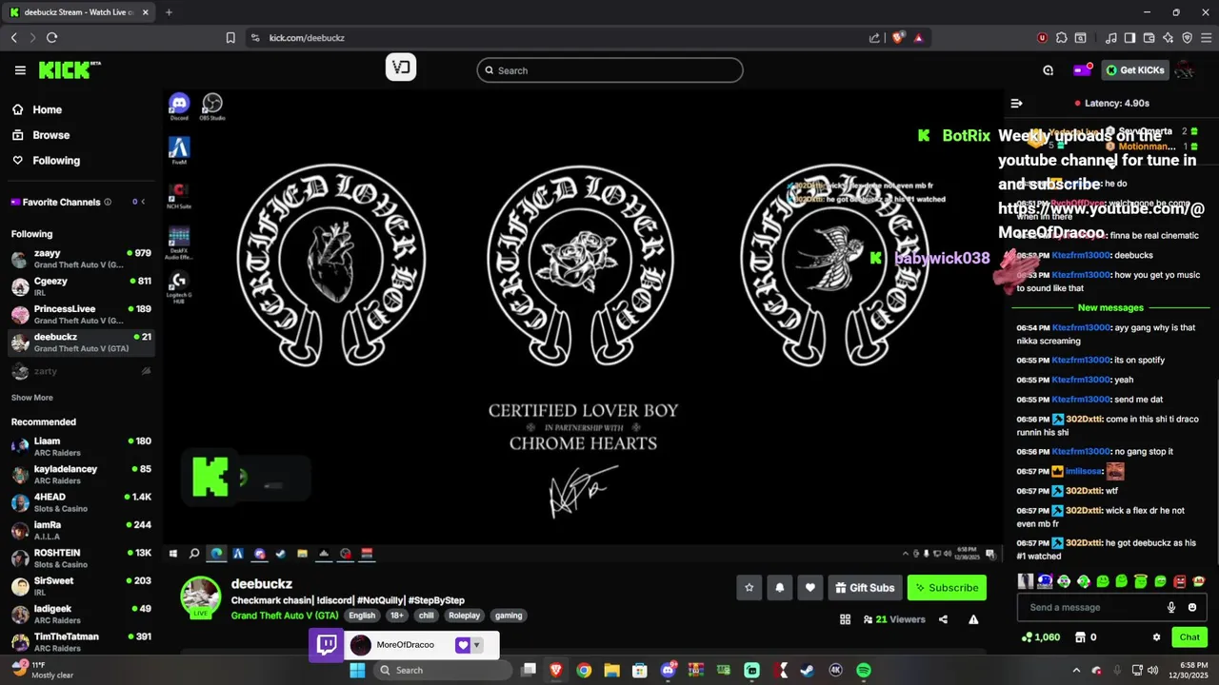Open the Kick hamburger sidebar menu
Image resolution: width=1219 pixels, height=685 pixels.
coord(20,70)
